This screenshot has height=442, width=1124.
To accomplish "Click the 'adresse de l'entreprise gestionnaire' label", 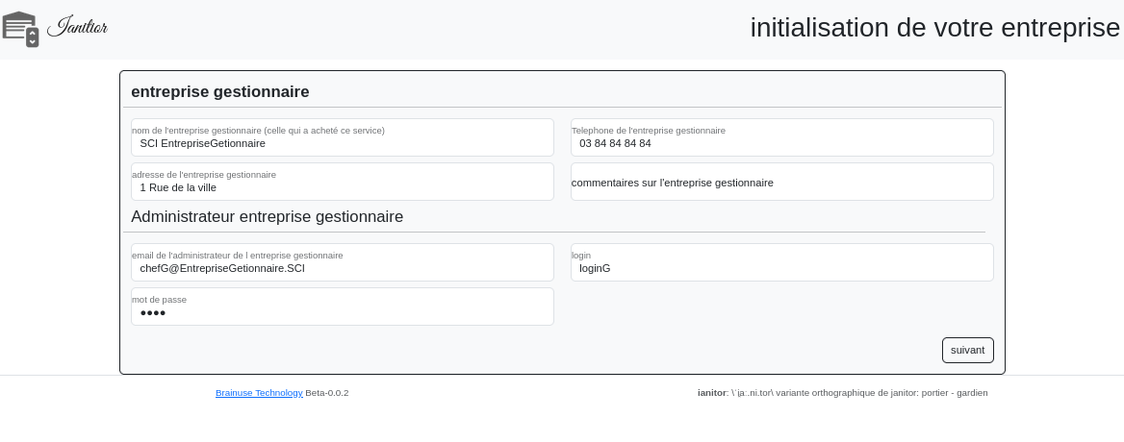I will click(204, 175).
